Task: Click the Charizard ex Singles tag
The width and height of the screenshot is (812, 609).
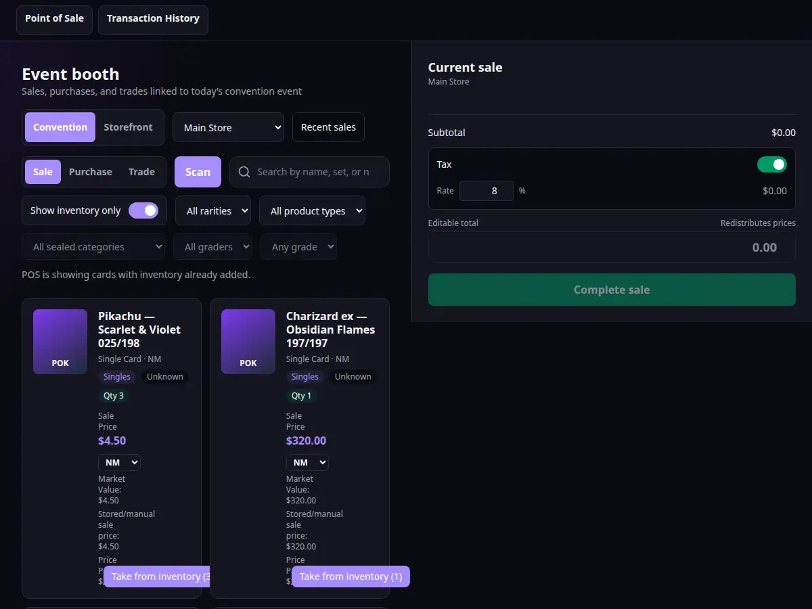Action: click(305, 377)
